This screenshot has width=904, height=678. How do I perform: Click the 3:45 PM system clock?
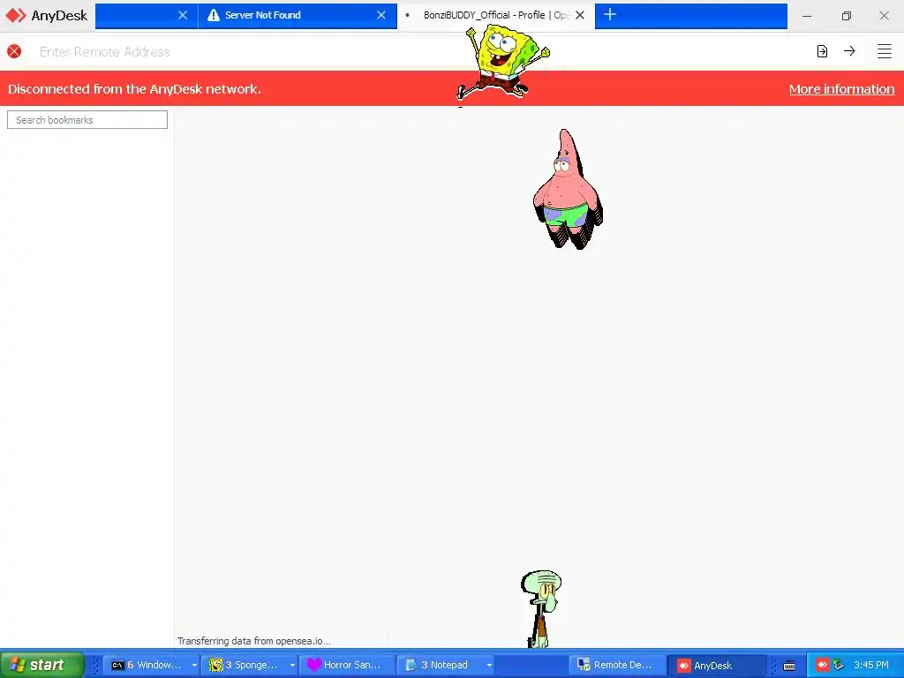[x=871, y=665]
